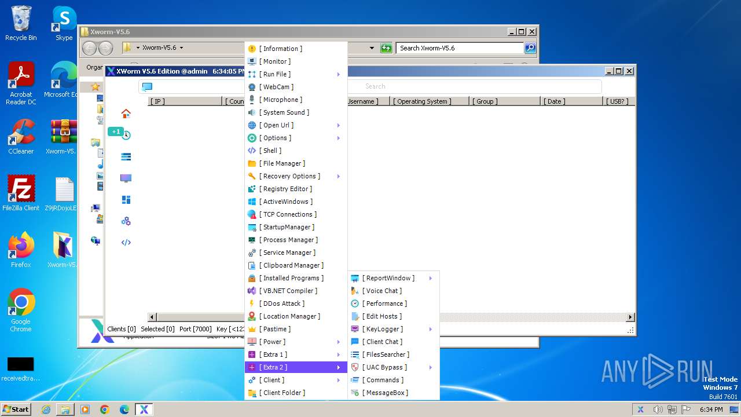Click the XWorm sidebar list lines icon
The image size is (741, 417).
point(126,156)
